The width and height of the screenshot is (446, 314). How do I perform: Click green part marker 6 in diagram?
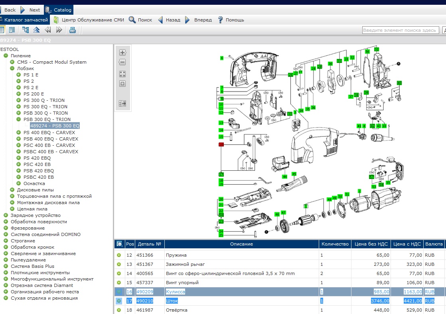(222, 58)
